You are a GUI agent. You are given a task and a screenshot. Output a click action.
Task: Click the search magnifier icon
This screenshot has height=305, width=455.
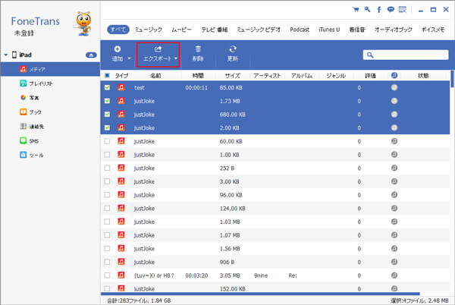pos(370,55)
